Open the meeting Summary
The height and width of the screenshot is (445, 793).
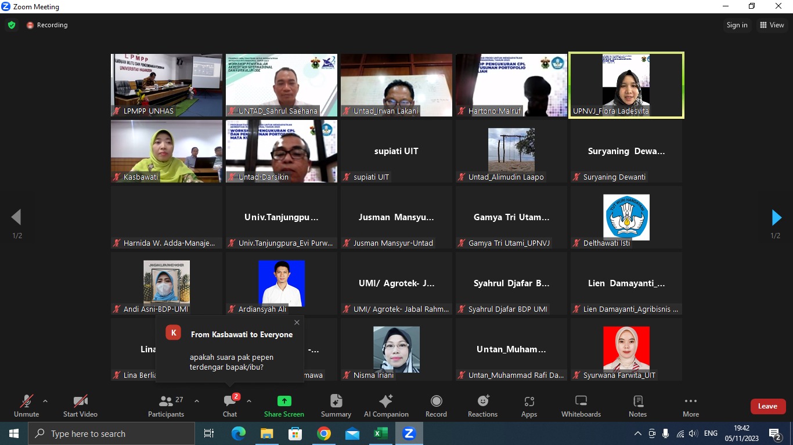pos(336,406)
